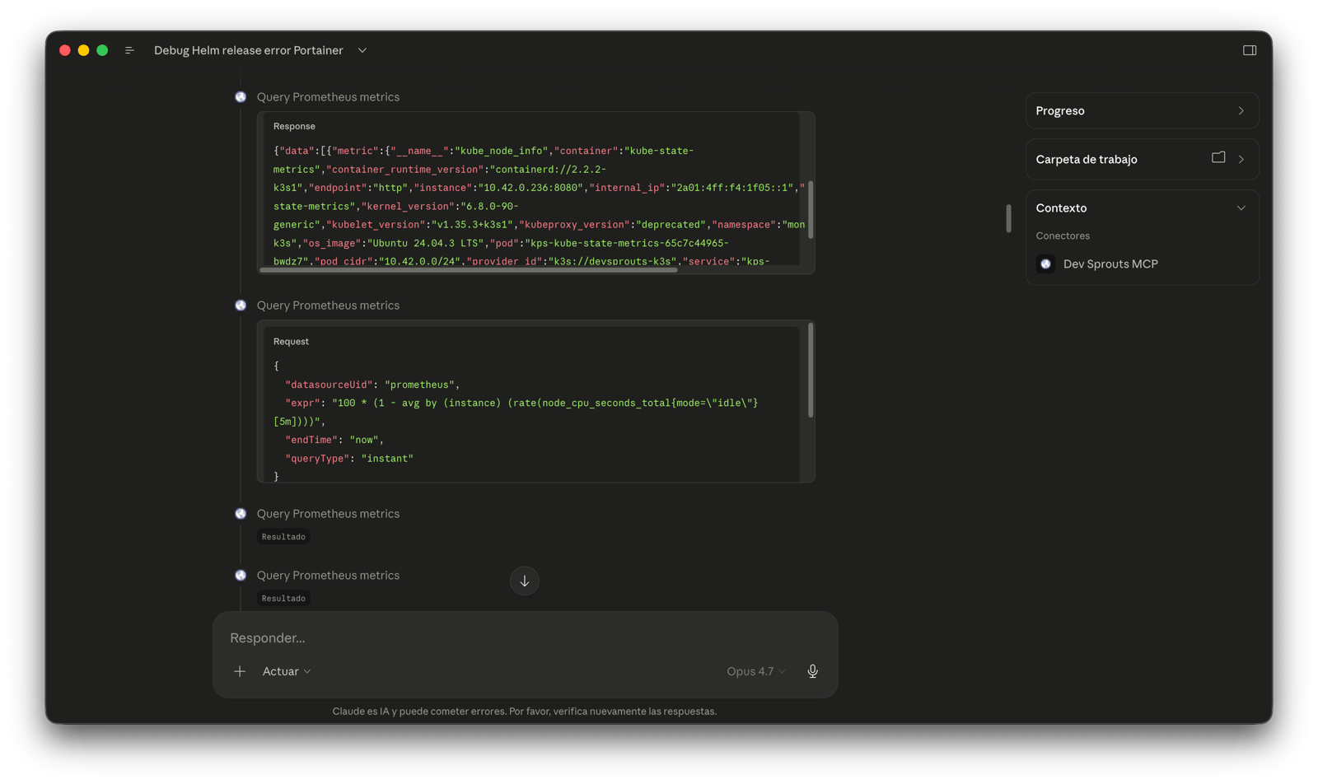Close the window with the red button

pos(65,50)
